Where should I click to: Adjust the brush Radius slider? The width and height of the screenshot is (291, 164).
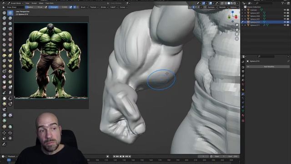(x=35, y=7)
